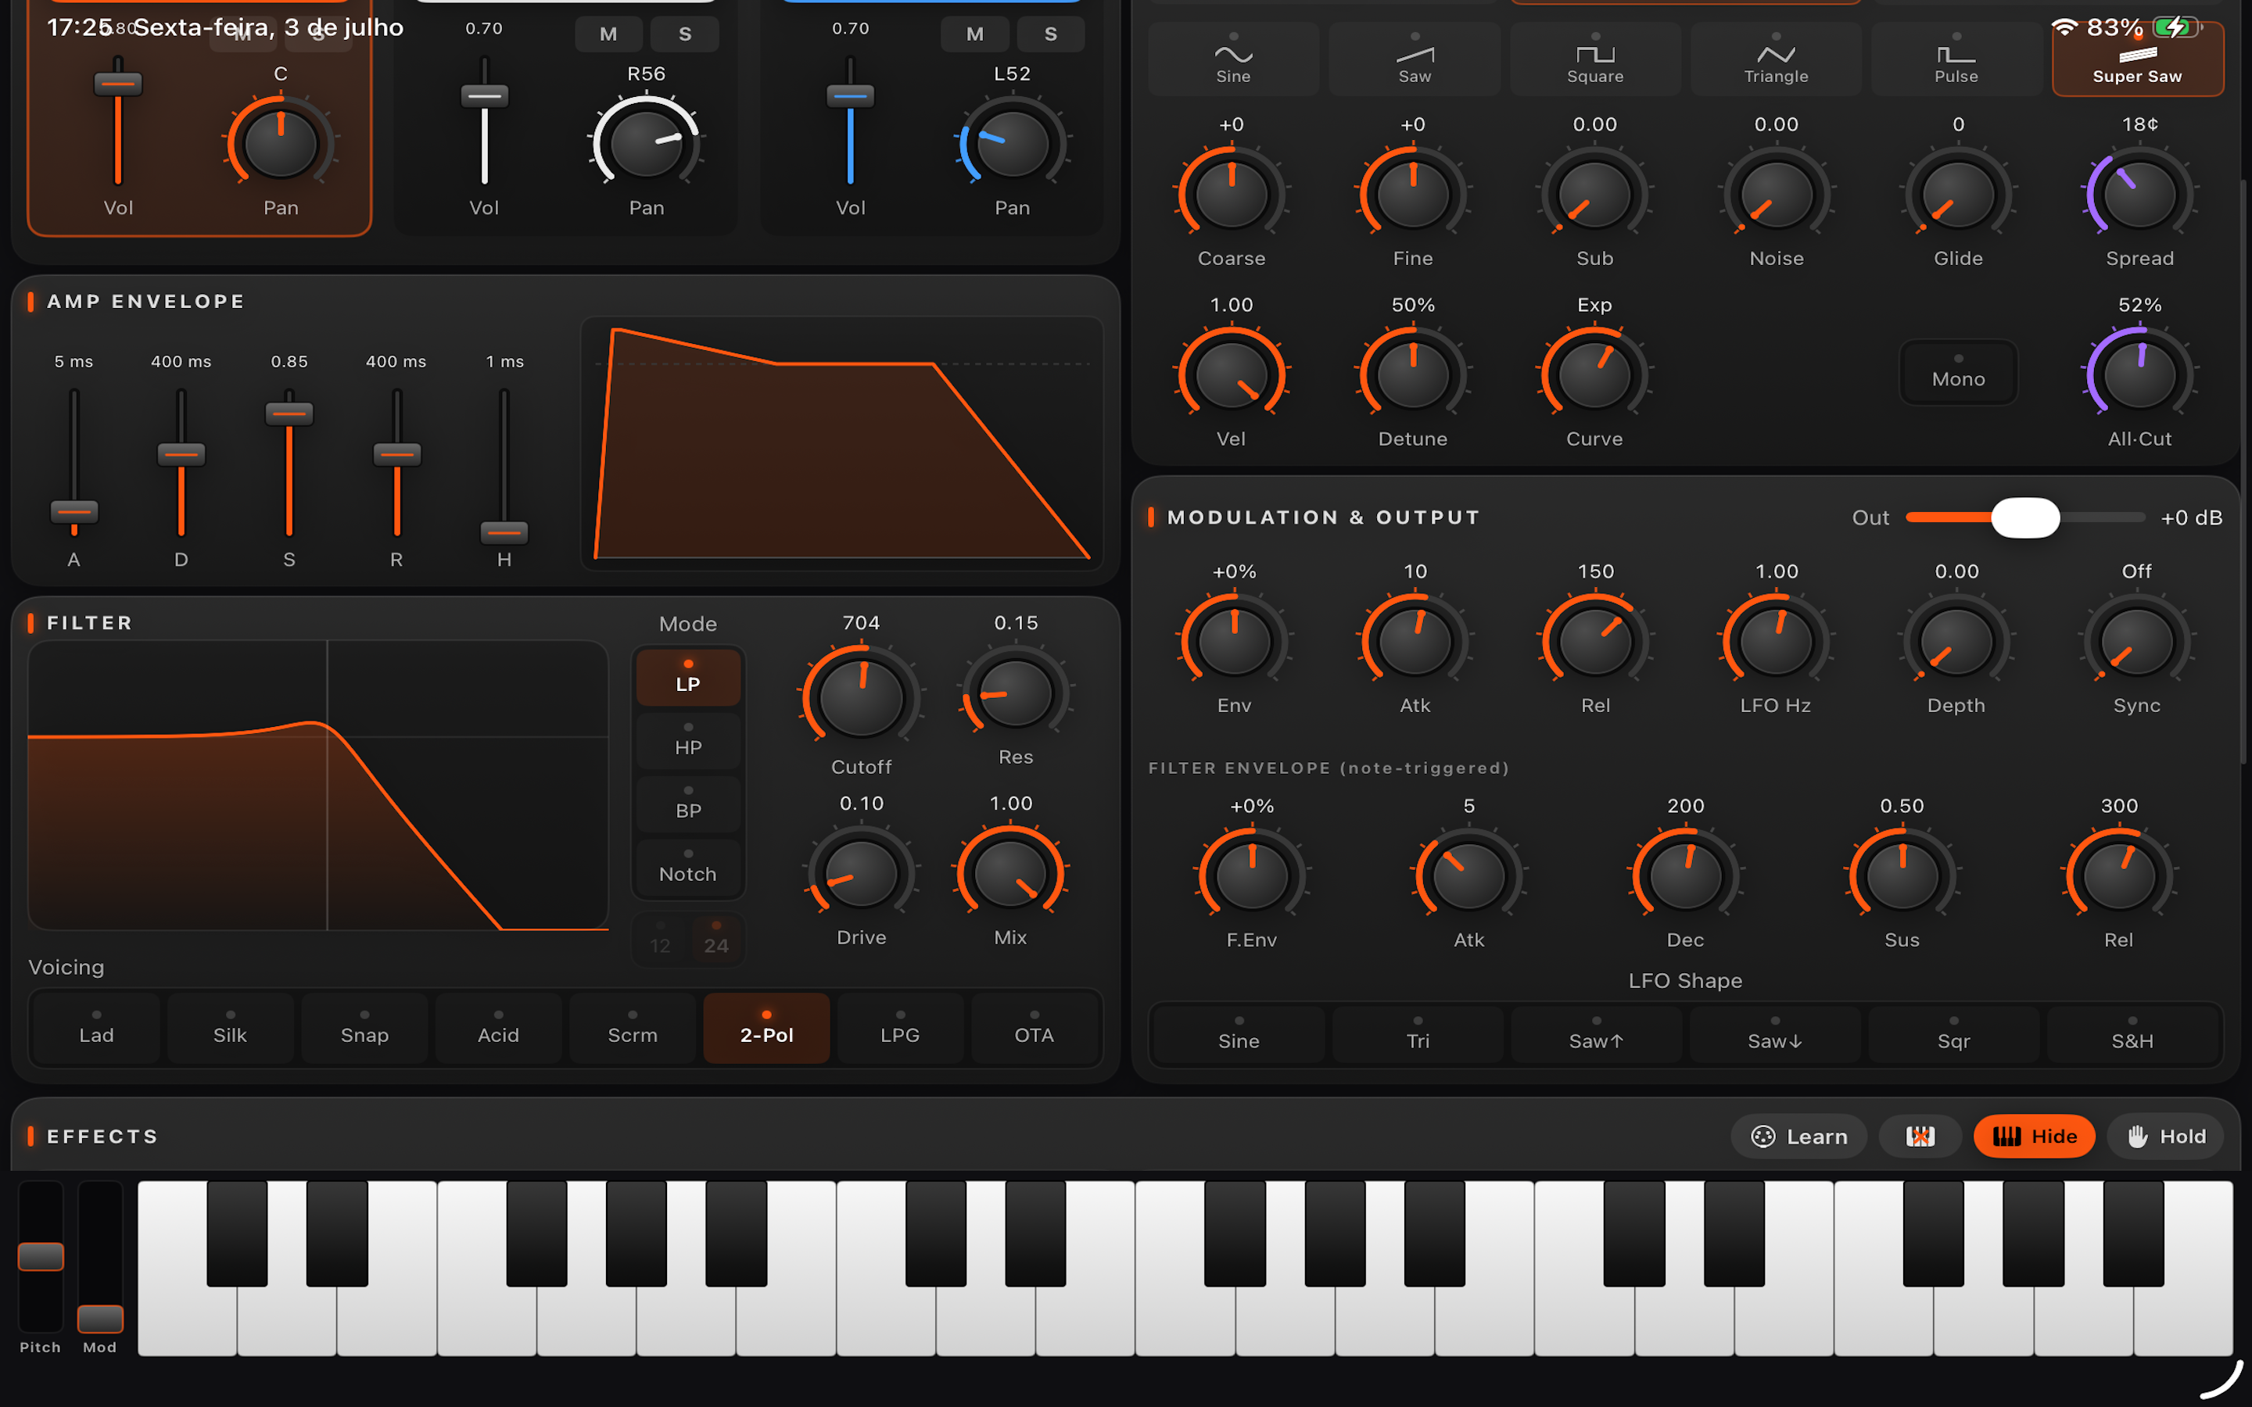This screenshot has width=2252, height=1407.
Task: Select LP filter mode
Action: point(687,678)
